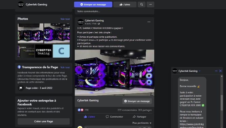Open Voir tout link for Transparence de la Page
Image resolution: width=226 pixels, height=128 pixels.
click(x=65, y=67)
